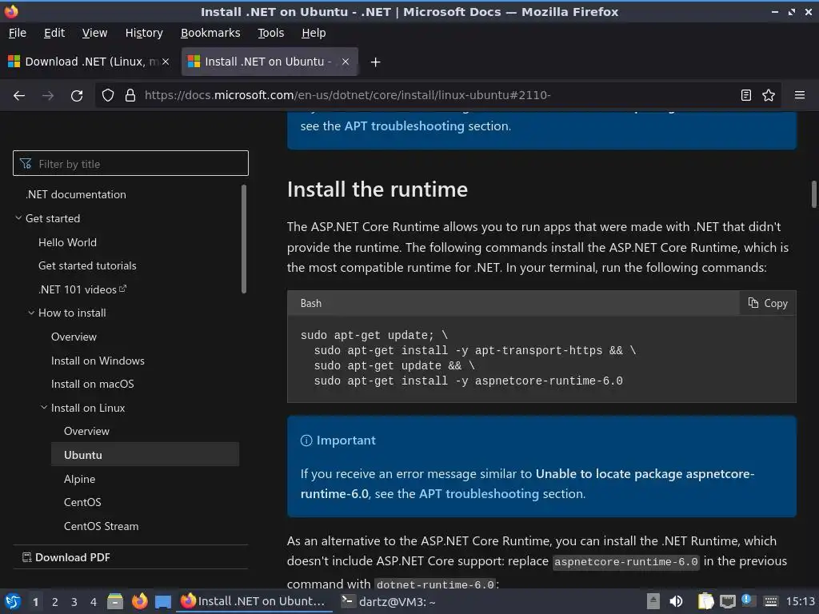Click the filter icon in title filter
The width and height of the screenshot is (819, 614).
click(x=26, y=164)
